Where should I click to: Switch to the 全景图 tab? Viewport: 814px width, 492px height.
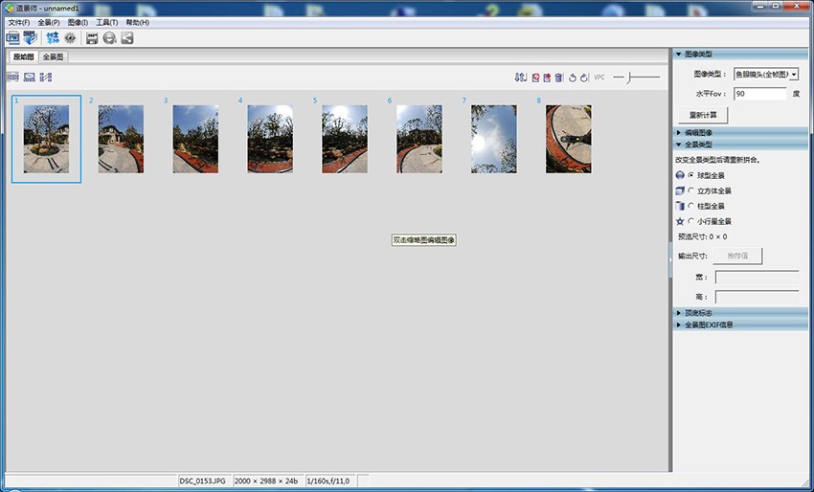click(x=54, y=57)
